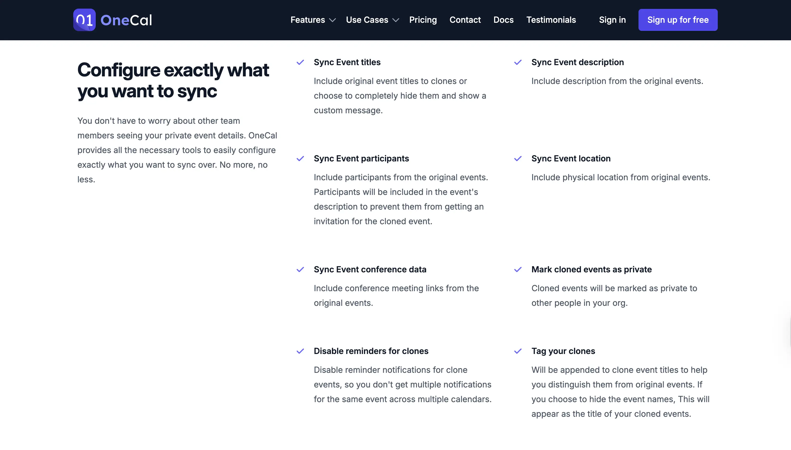Image resolution: width=791 pixels, height=450 pixels.
Task: Click the checkmark beside Sync Event titles
Action: [300, 63]
